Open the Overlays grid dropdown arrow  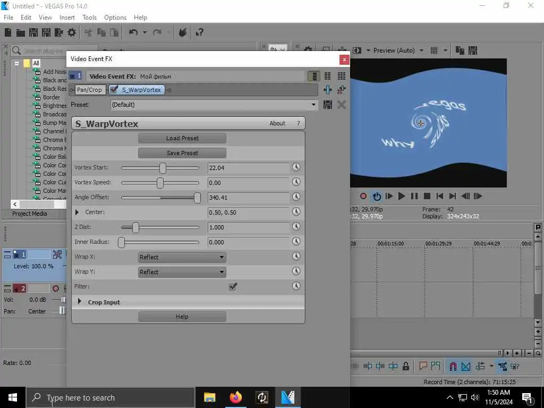click(445, 50)
